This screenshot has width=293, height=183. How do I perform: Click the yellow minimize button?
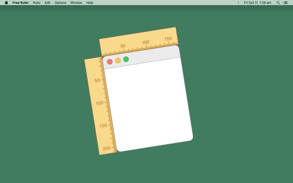118,60
